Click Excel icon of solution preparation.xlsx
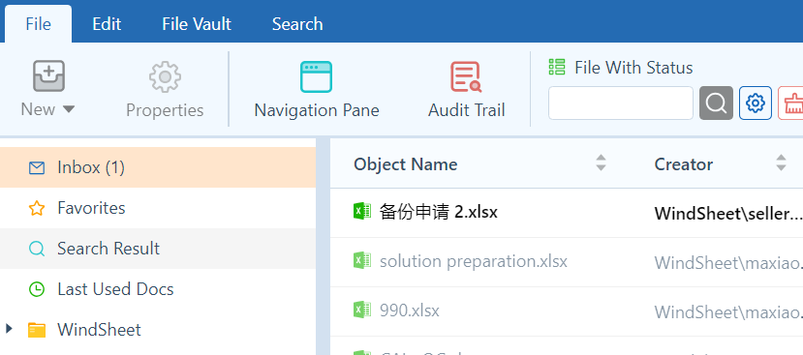This screenshot has width=803, height=355. pyautogui.click(x=362, y=261)
